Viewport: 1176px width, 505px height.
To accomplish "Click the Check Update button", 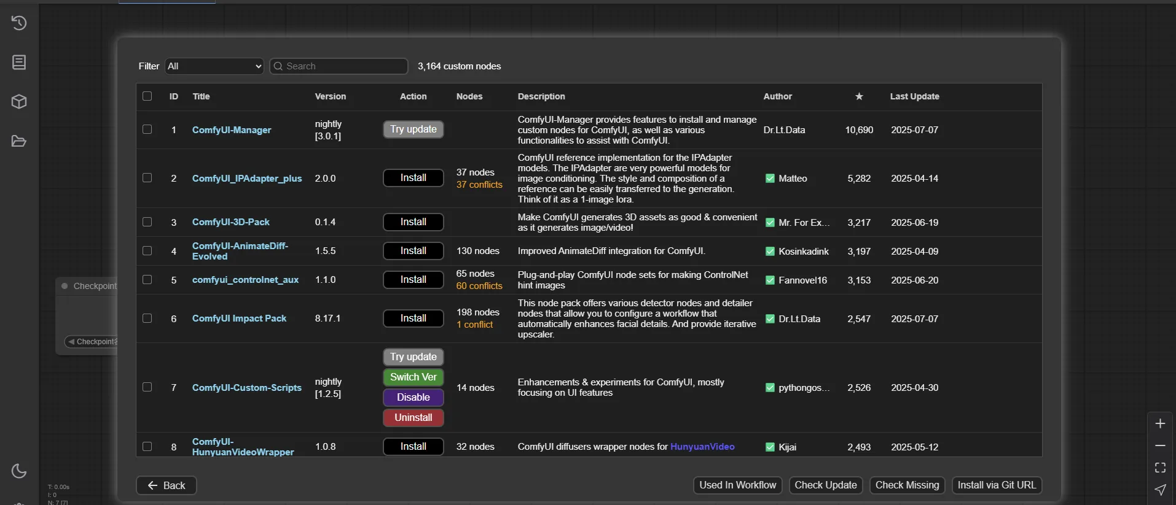I will click(826, 485).
